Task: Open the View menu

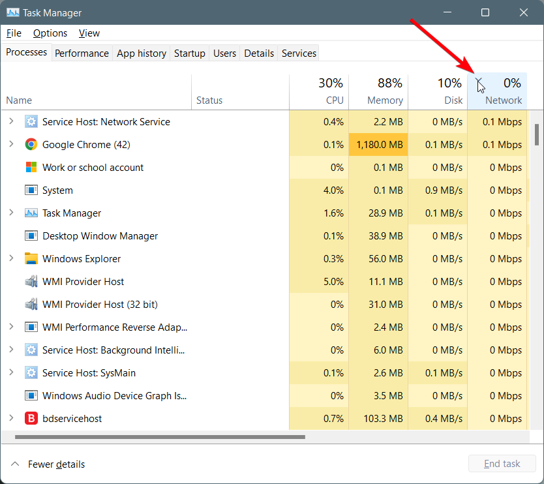Action: point(89,33)
